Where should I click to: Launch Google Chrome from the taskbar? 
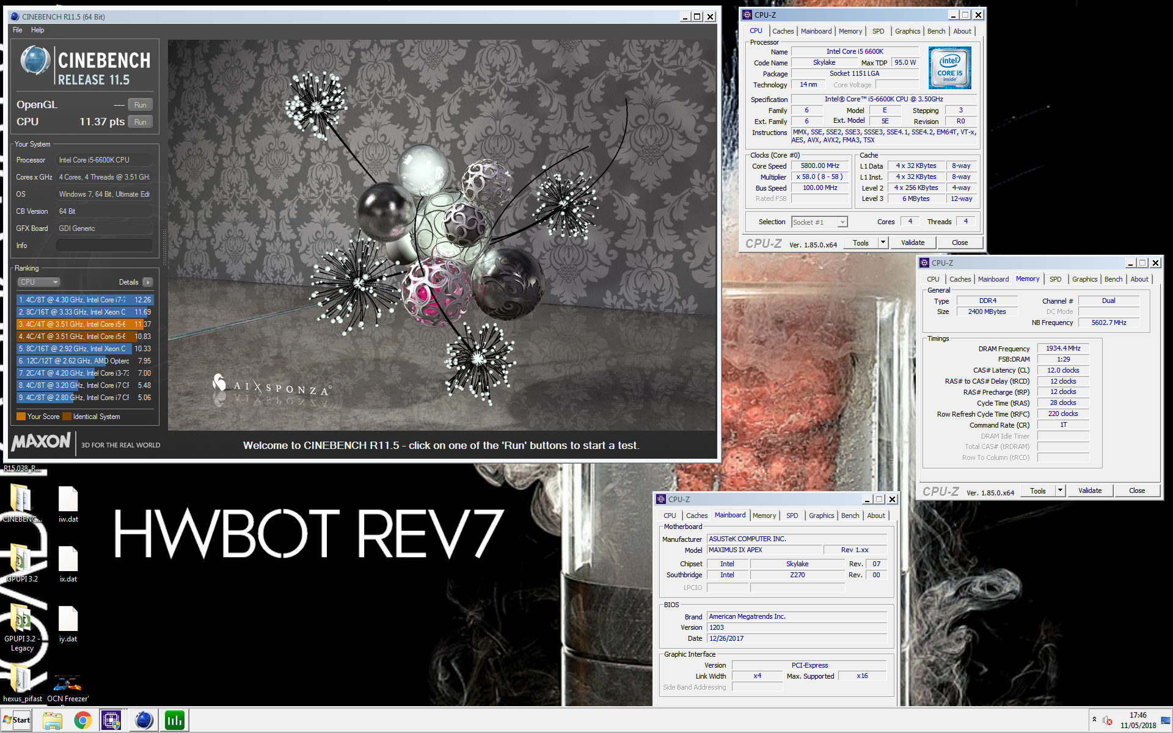click(x=82, y=721)
